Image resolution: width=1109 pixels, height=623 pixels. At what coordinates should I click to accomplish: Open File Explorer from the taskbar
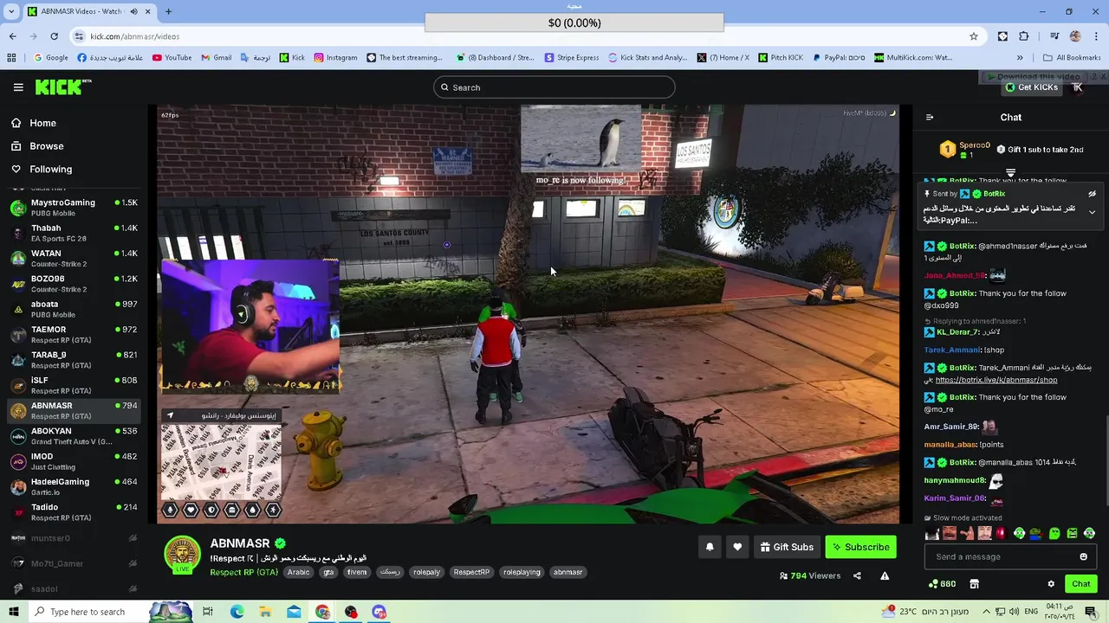(x=265, y=612)
